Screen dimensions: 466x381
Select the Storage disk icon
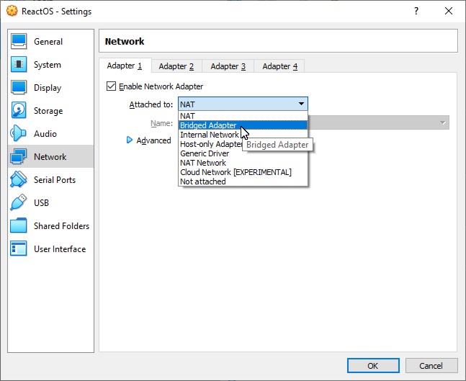[x=19, y=110]
